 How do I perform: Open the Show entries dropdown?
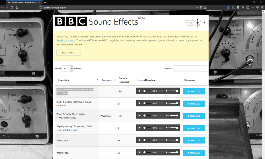[68, 69]
